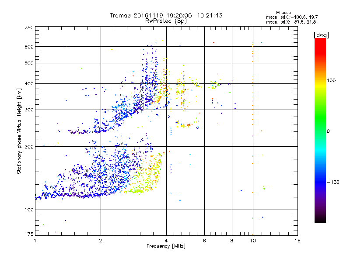Click the y-axis tick label '600'
This screenshot has width=350, height=262.
point(29,47)
